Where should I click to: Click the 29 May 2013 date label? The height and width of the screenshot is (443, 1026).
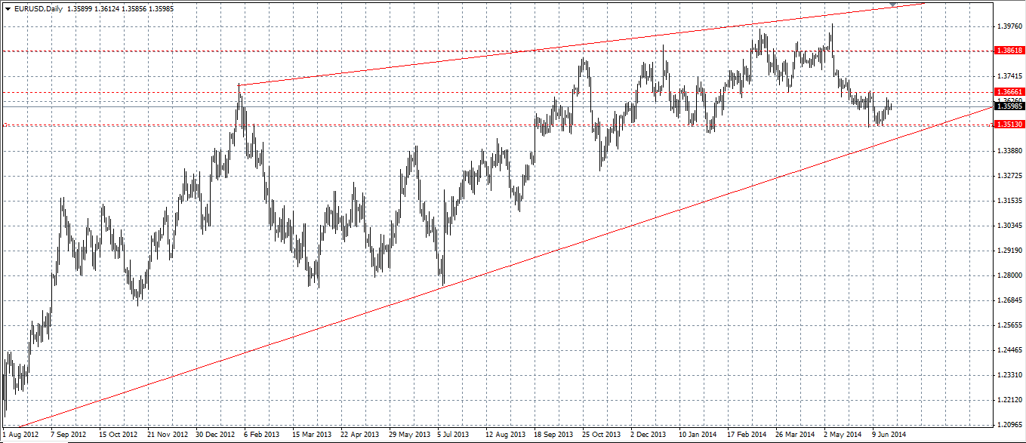tap(409, 435)
